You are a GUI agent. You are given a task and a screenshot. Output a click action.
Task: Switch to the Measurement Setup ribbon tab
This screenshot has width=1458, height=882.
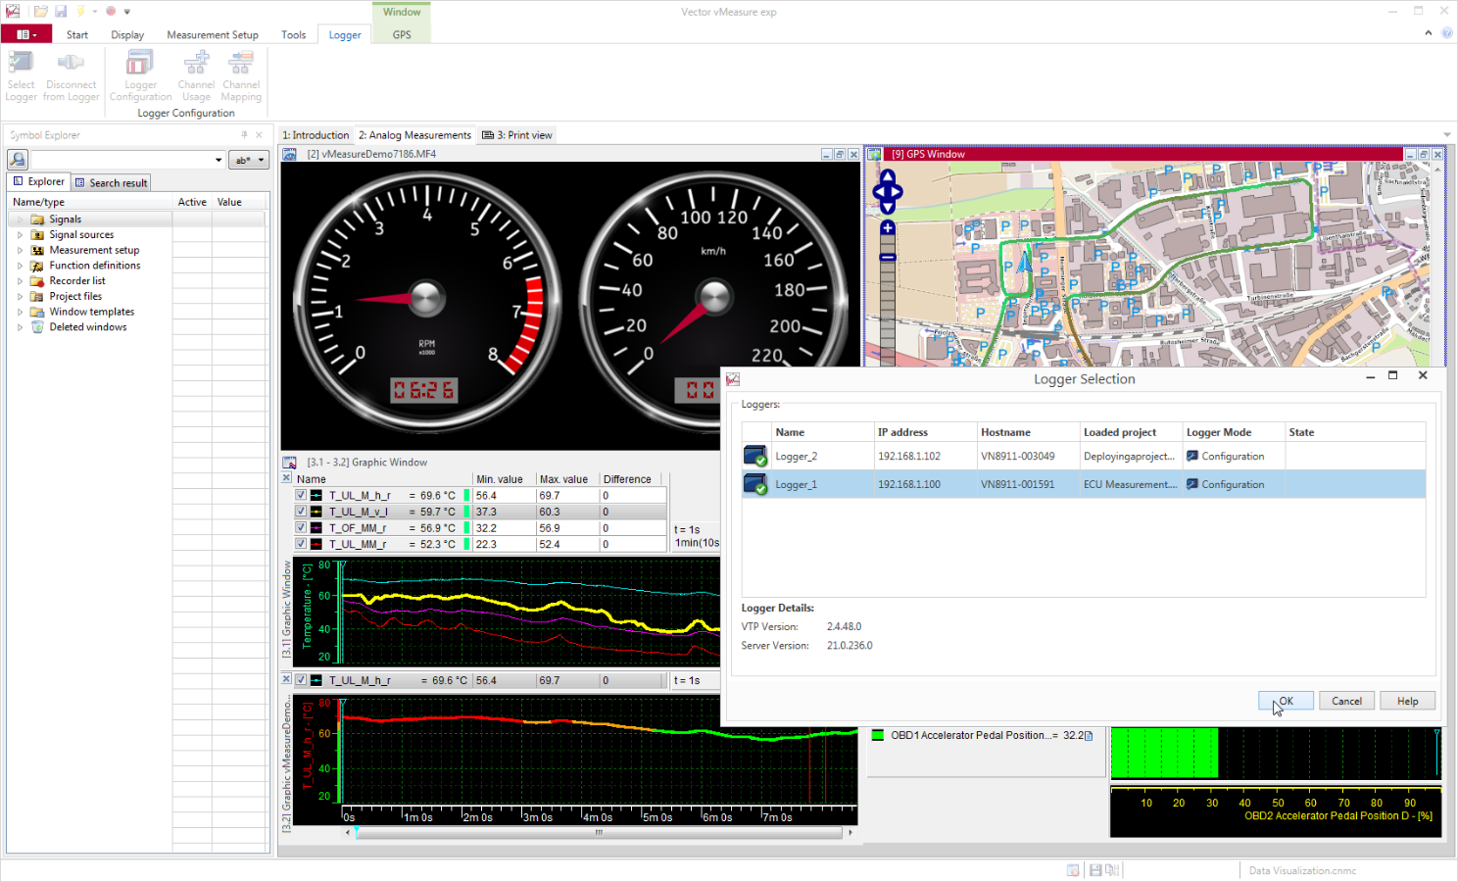[x=213, y=34]
